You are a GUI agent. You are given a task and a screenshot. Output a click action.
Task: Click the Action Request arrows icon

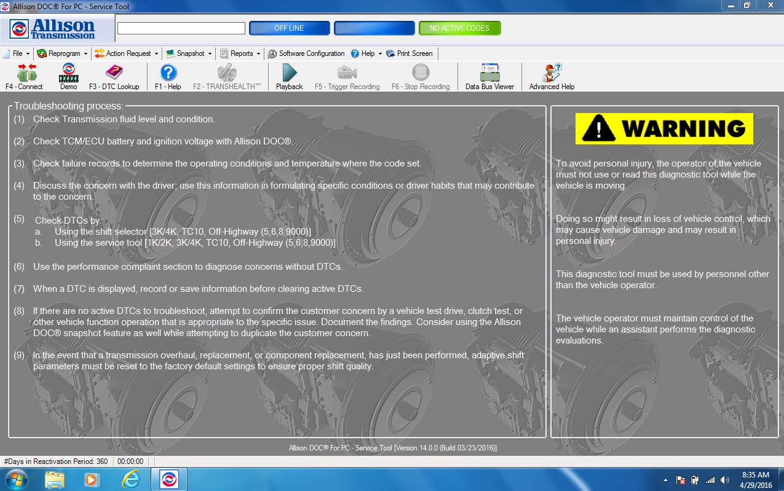(x=100, y=53)
